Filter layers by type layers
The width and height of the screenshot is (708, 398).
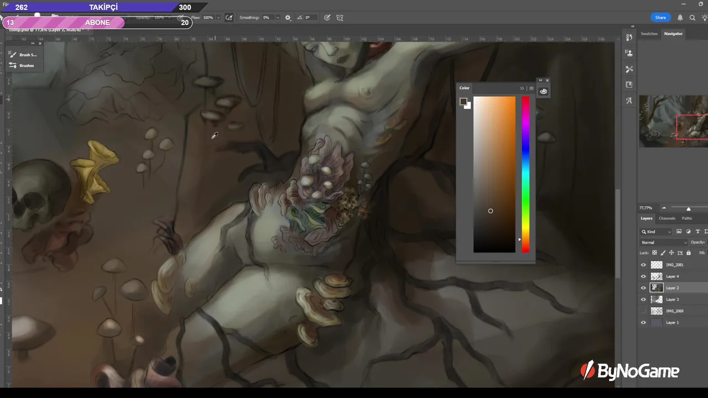pos(697,232)
